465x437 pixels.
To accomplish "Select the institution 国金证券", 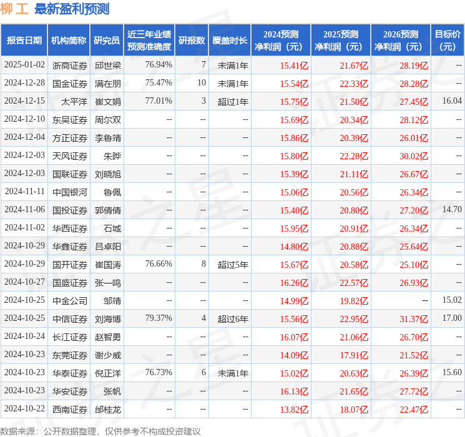I will [x=70, y=84].
